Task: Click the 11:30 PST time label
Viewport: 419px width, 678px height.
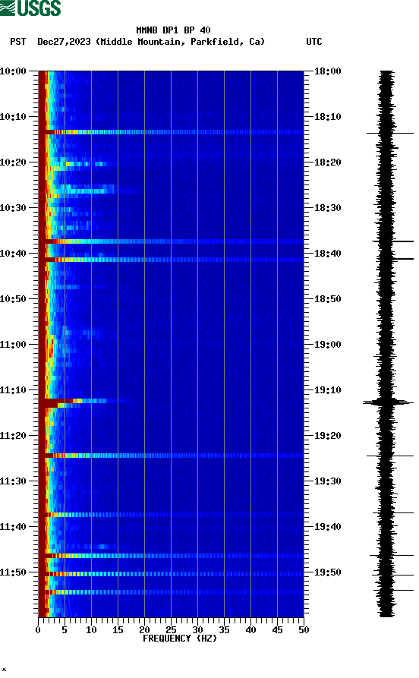Action: 13,481
